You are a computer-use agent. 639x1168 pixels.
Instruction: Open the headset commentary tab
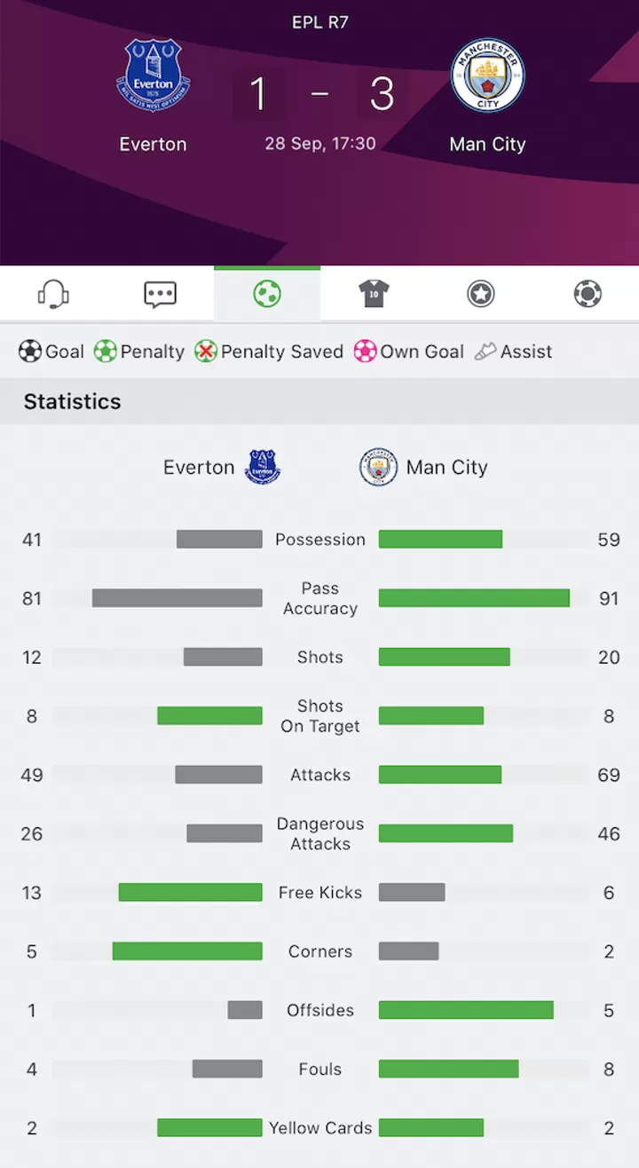pos(53,294)
